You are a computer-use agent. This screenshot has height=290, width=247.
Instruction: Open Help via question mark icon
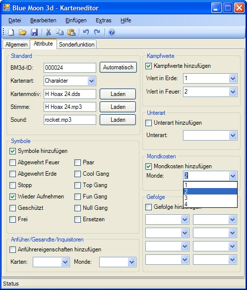coord(112,32)
